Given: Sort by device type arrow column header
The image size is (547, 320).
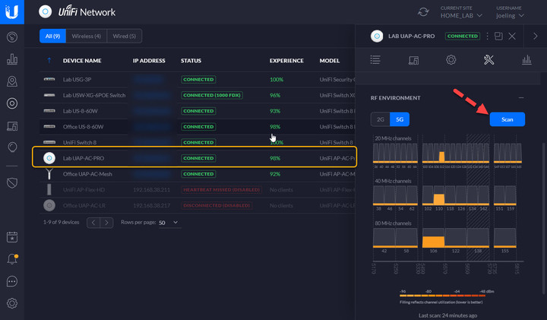Looking at the screenshot, I should coord(49,60).
